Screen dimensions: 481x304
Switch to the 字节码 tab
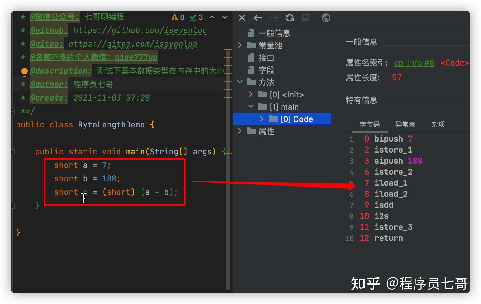(x=369, y=124)
